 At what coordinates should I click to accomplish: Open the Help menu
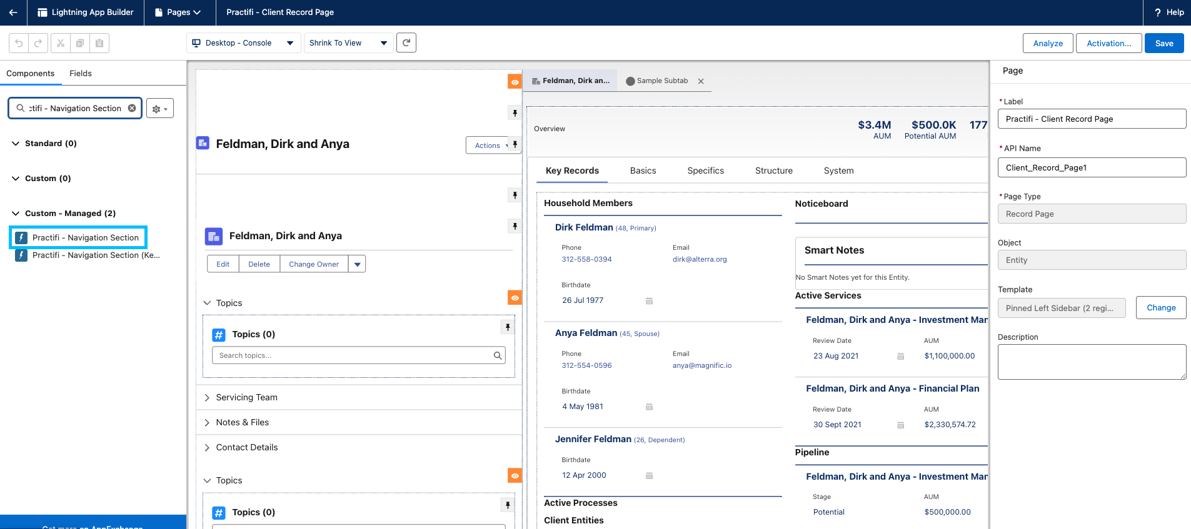[x=1169, y=12]
